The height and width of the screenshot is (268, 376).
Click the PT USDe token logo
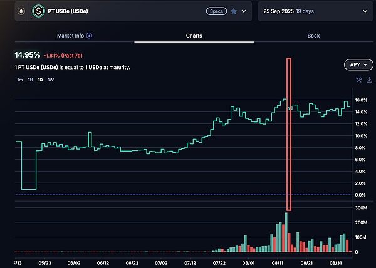(40, 11)
